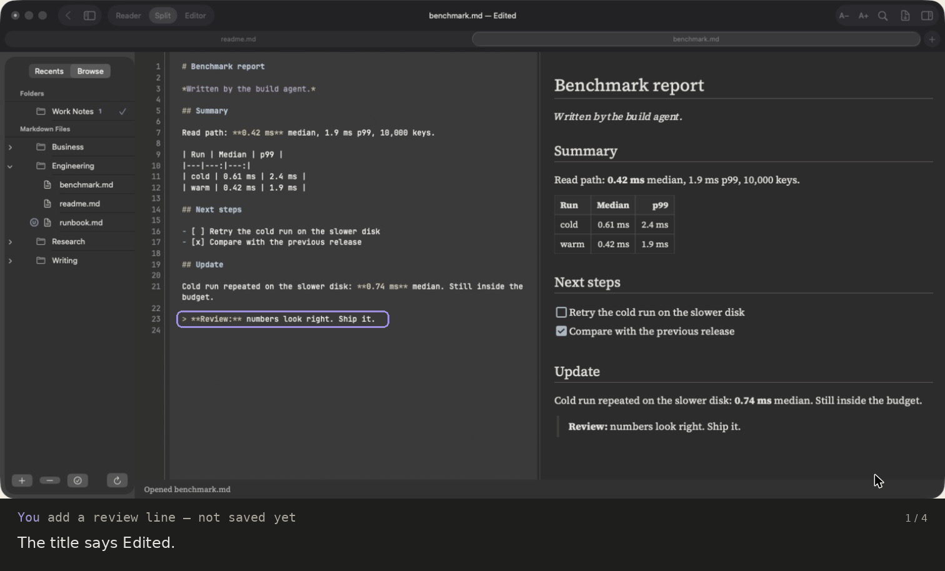
Task: Click the checkmark next to Work Notes
Action: click(122, 111)
